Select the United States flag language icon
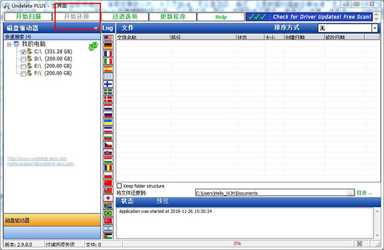The height and width of the screenshot is (250, 384). pos(108,38)
